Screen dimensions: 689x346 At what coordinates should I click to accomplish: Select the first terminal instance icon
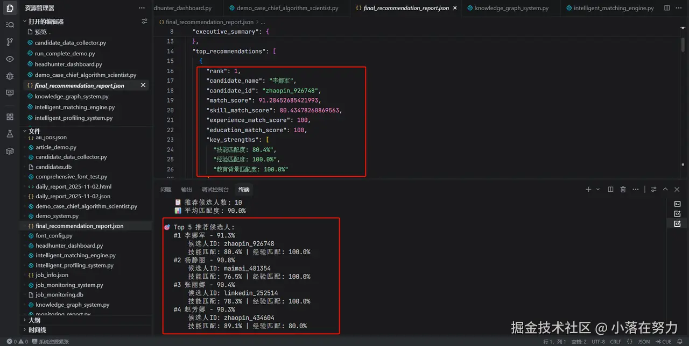677,204
